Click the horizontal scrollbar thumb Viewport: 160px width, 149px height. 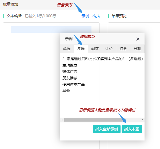point(94,120)
